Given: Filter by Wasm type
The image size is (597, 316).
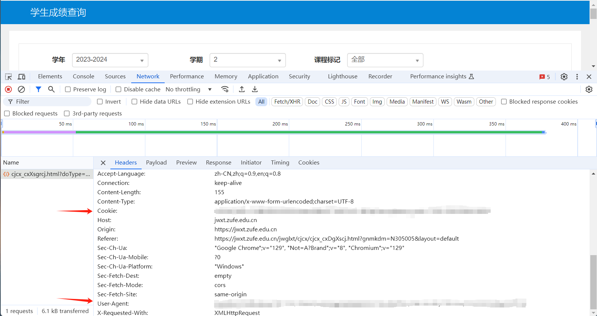Looking at the screenshot, I should [x=464, y=102].
